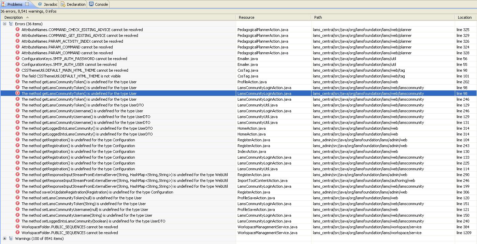
Task: Collapse the Errors (36 items) group
Action: (x=5, y=24)
